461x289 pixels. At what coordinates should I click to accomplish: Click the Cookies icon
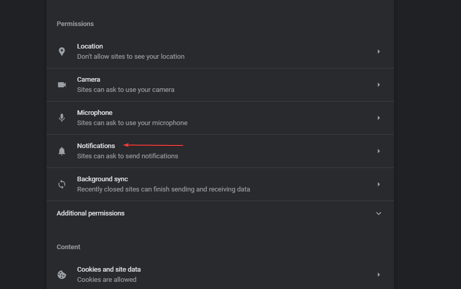coord(62,275)
